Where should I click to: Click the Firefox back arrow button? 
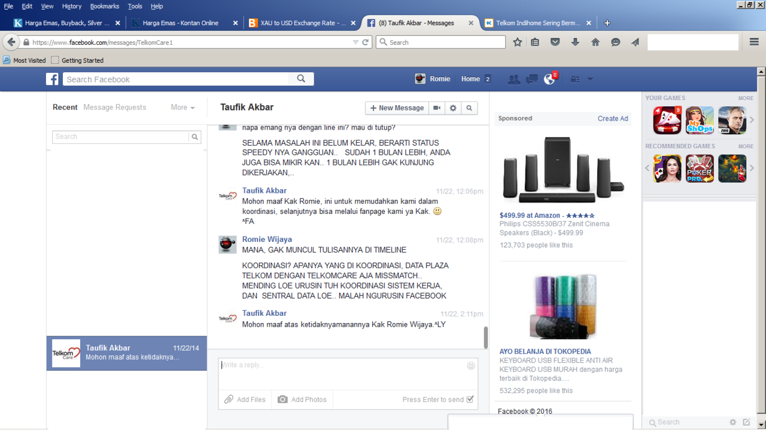coord(11,42)
